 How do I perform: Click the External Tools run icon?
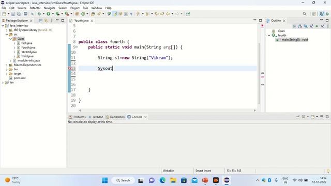67,14
